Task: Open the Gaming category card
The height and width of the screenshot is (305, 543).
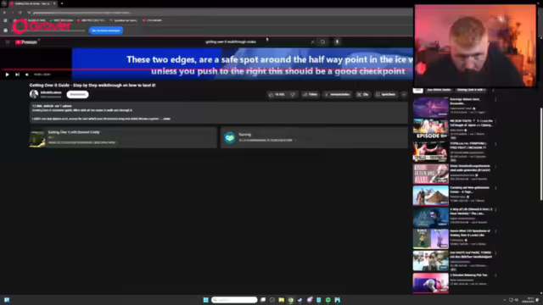Action: [315, 137]
